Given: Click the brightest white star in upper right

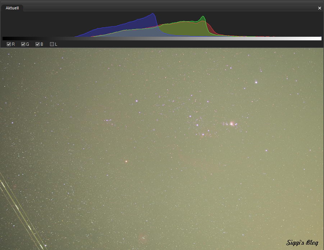Looking at the screenshot, I should (x=256, y=82).
